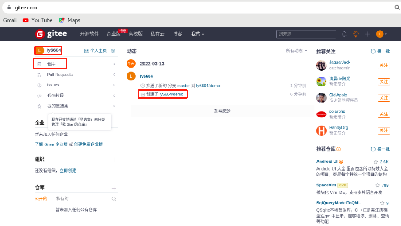Click the plus icon in top navigation

[x=368, y=34]
